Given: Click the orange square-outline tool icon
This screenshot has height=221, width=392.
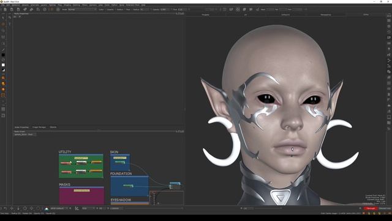Looking at the screenshot, I should click(3, 95).
